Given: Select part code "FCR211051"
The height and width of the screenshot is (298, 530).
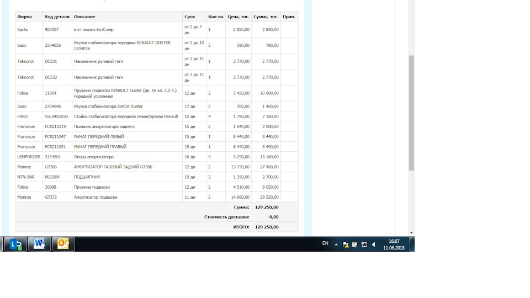Looking at the screenshot, I should pos(55,147).
